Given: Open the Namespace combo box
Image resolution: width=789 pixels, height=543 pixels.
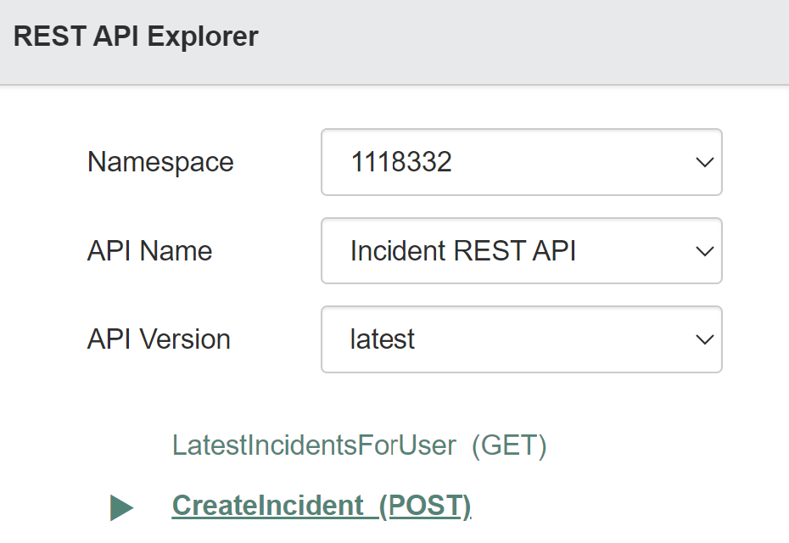Looking at the screenshot, I should coord(521,162).
